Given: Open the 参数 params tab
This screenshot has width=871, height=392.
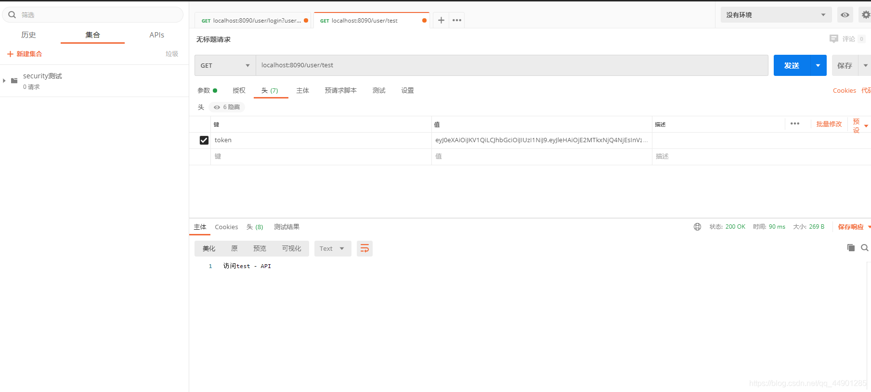Looking at the screenshot, I should (207, 90).
